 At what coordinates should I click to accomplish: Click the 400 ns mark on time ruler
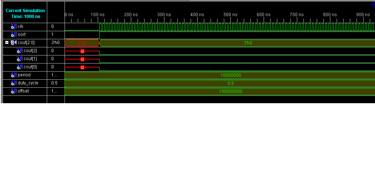click(x=197, y=15)
